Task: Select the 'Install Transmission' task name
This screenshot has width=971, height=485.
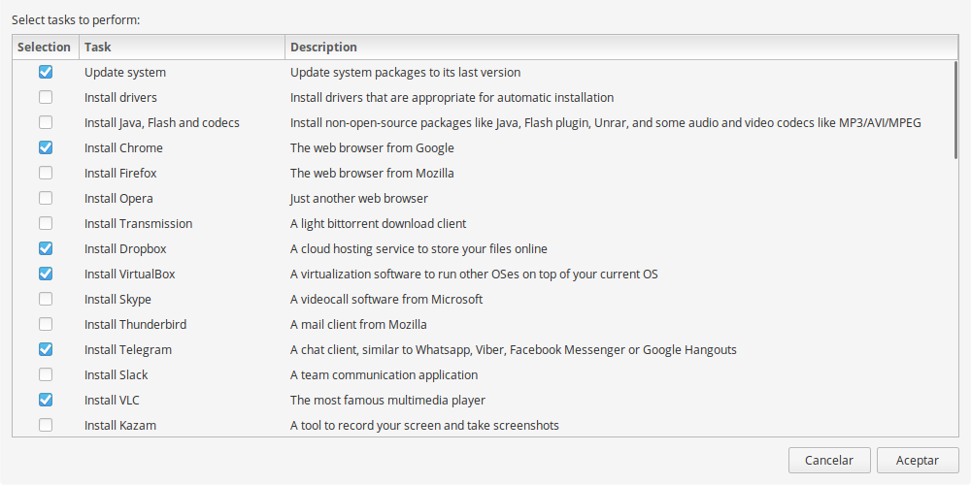Action: (139, 223)
